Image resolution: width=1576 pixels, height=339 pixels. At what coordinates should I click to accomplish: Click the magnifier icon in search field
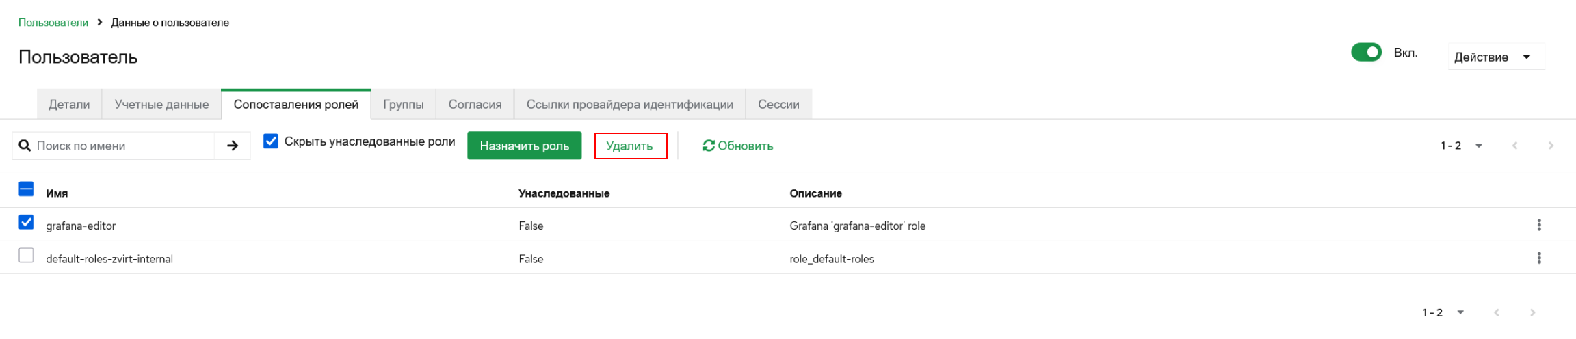pos(25,146)
